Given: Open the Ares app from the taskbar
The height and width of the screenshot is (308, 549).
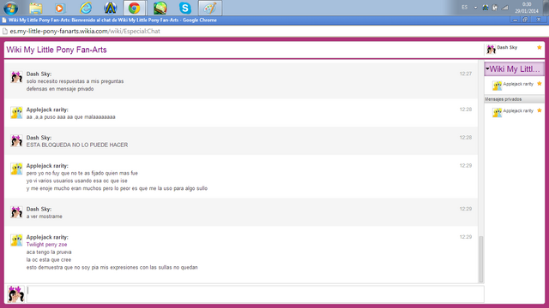Looking at the screenshot, I should [x=111, y=8].
